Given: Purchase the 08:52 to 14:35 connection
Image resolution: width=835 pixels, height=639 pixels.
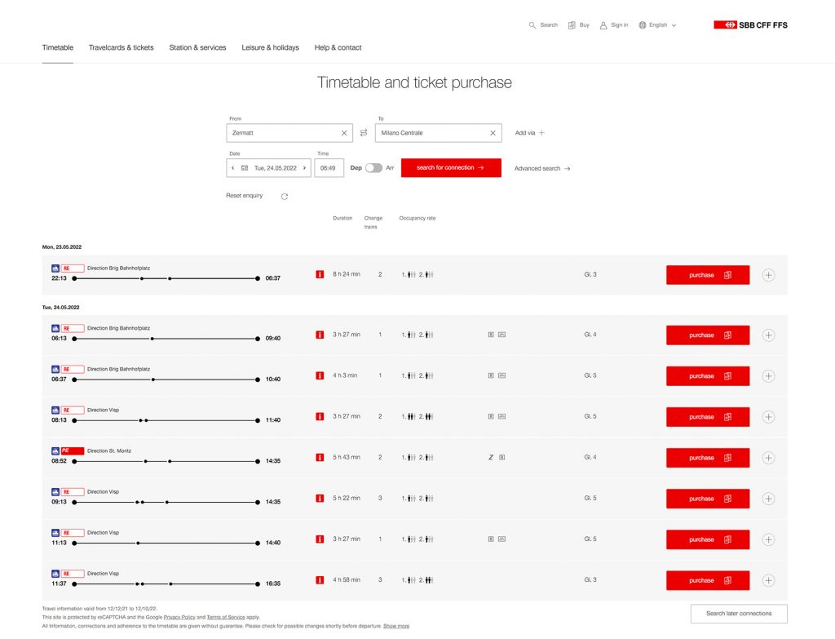Looking at the screenshot, I should pos(708,458).
